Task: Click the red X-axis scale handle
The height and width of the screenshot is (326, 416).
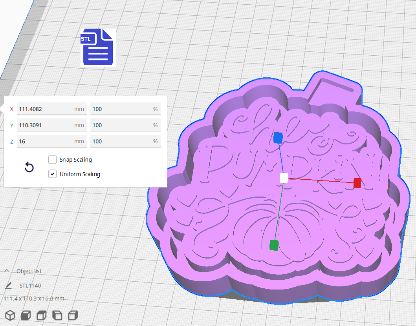Action: click(x=357, y=183)
